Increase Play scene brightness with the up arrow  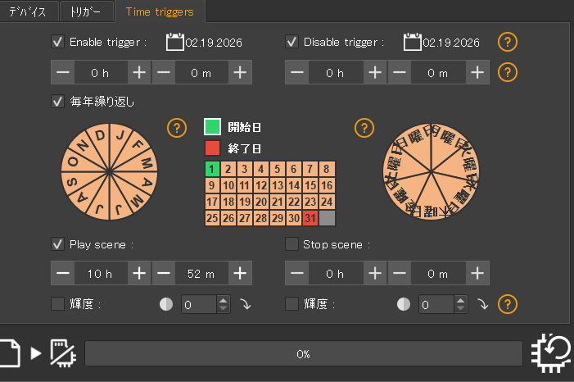(x=223, y=300)
